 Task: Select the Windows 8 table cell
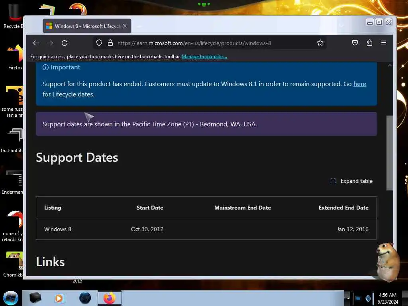(57, 229)
